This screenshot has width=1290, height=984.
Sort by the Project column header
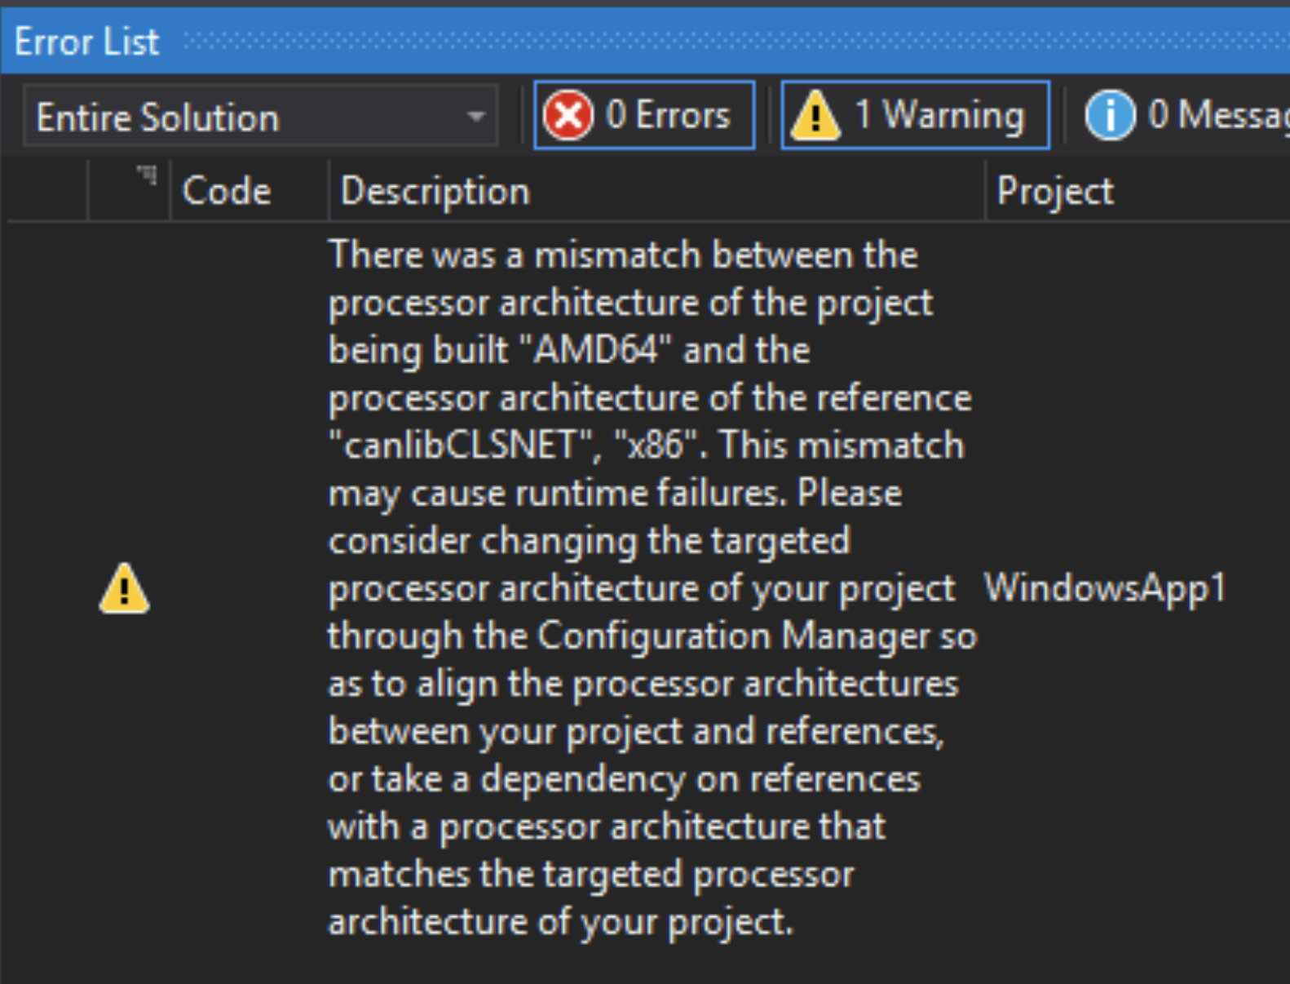(1138, 191)
